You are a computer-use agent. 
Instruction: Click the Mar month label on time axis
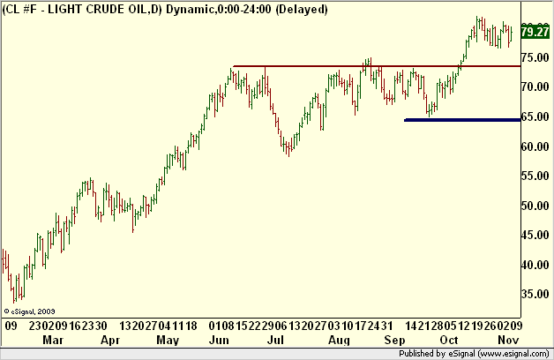pyautogui.click(x=53, y=341)
